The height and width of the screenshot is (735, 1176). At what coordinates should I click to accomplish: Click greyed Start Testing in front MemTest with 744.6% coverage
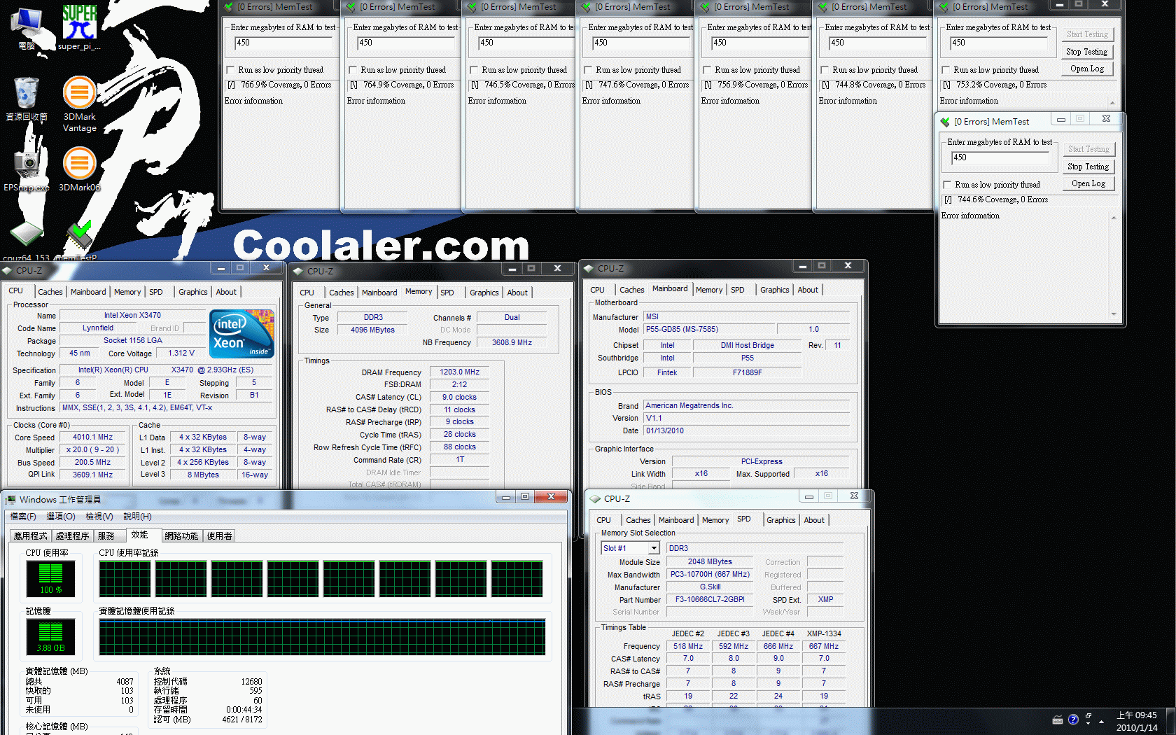[1088, 149]
